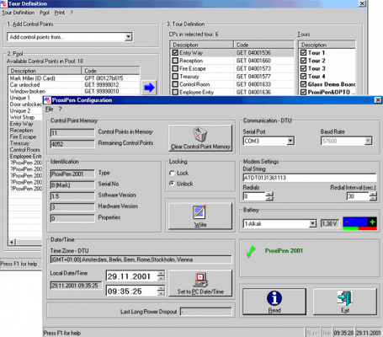Click the Clear Control Point Memory trash icon
This screenshot has width=383, height=337.
[x=199, y=135]
